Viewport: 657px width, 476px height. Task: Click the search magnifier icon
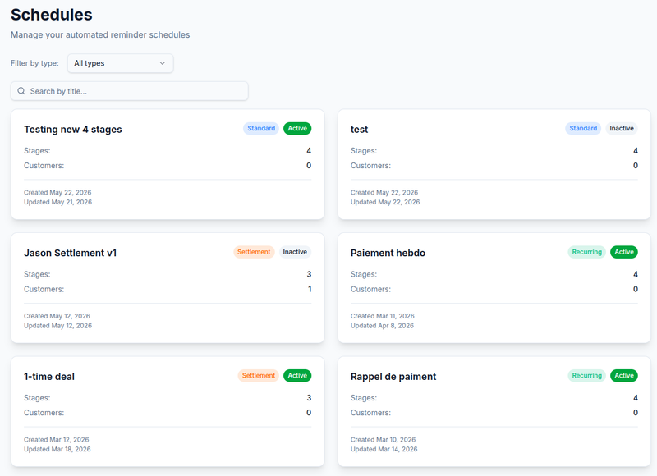21,91
